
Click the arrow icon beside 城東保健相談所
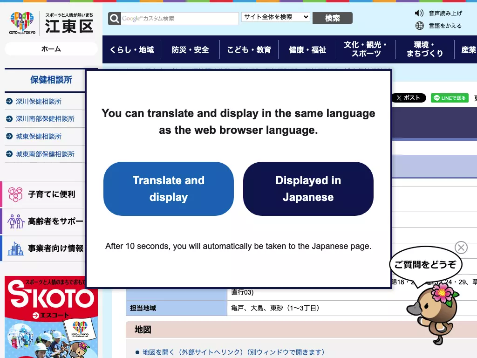(9, 137)
